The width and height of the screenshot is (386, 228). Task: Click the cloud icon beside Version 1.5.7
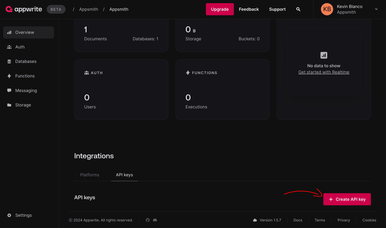255,220
